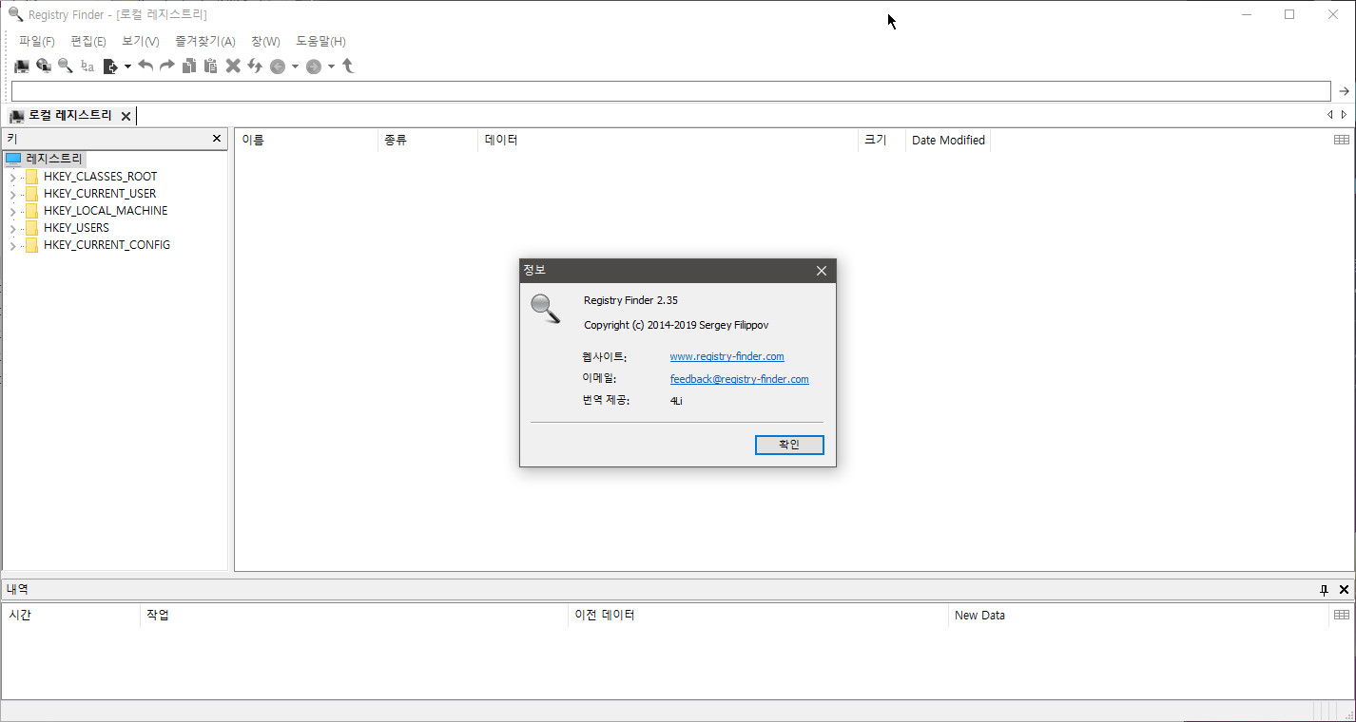This screenshot has height=722, width=1356.
Task: Open the 즐겨찾기(A) menu
Action: 205,42
